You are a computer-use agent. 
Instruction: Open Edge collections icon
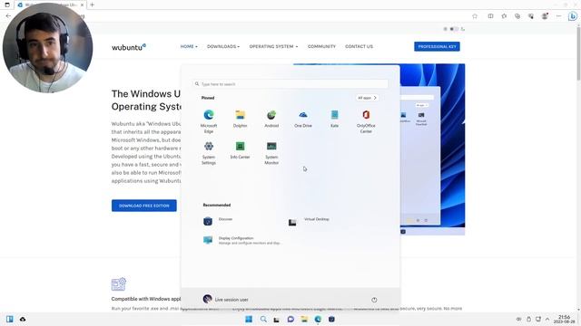(x=517, y=16)
